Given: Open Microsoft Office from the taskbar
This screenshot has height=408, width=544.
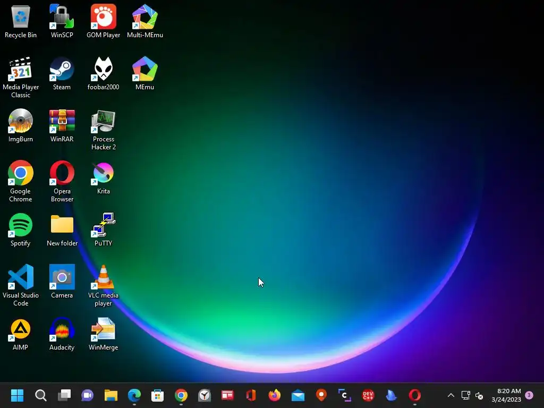Looking at the screenshot, I should pos(251,395).
